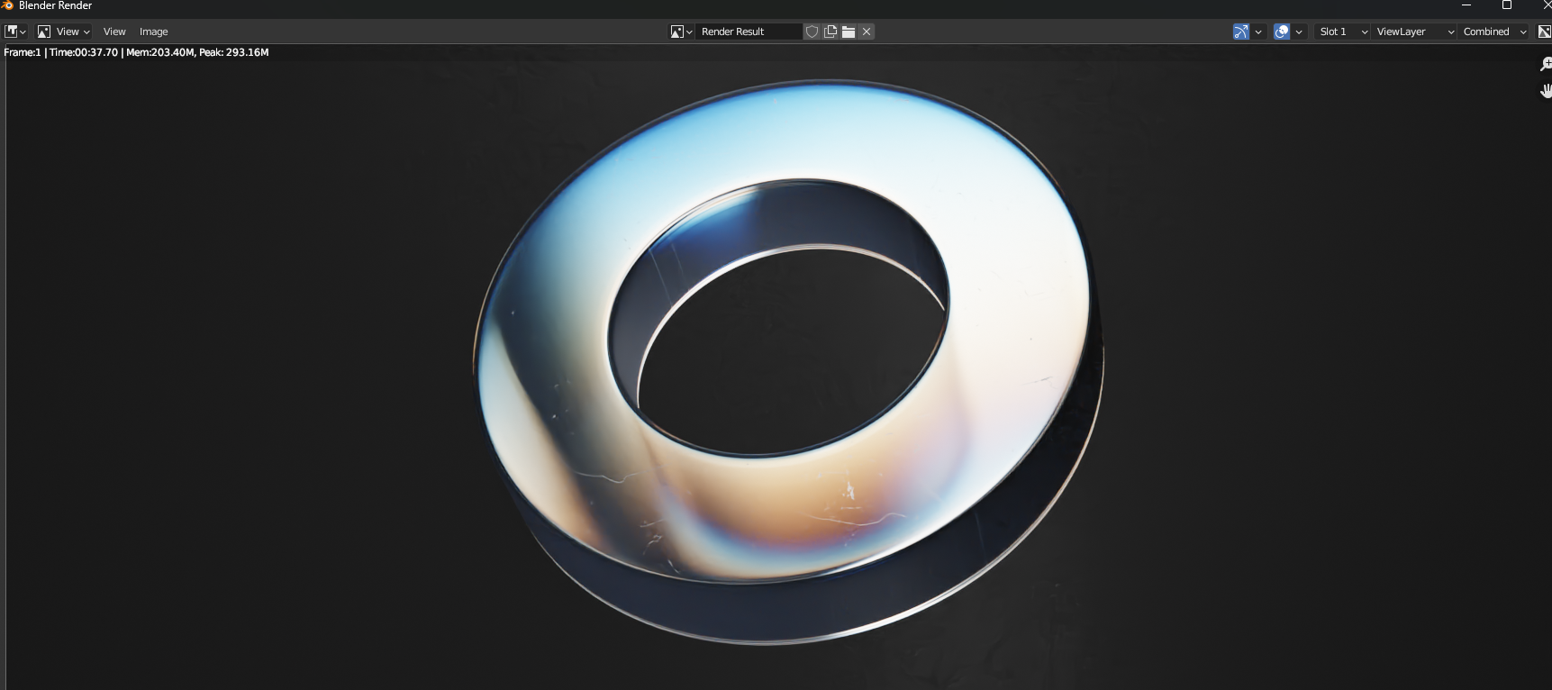Open the Image menu

coord(153,32)
